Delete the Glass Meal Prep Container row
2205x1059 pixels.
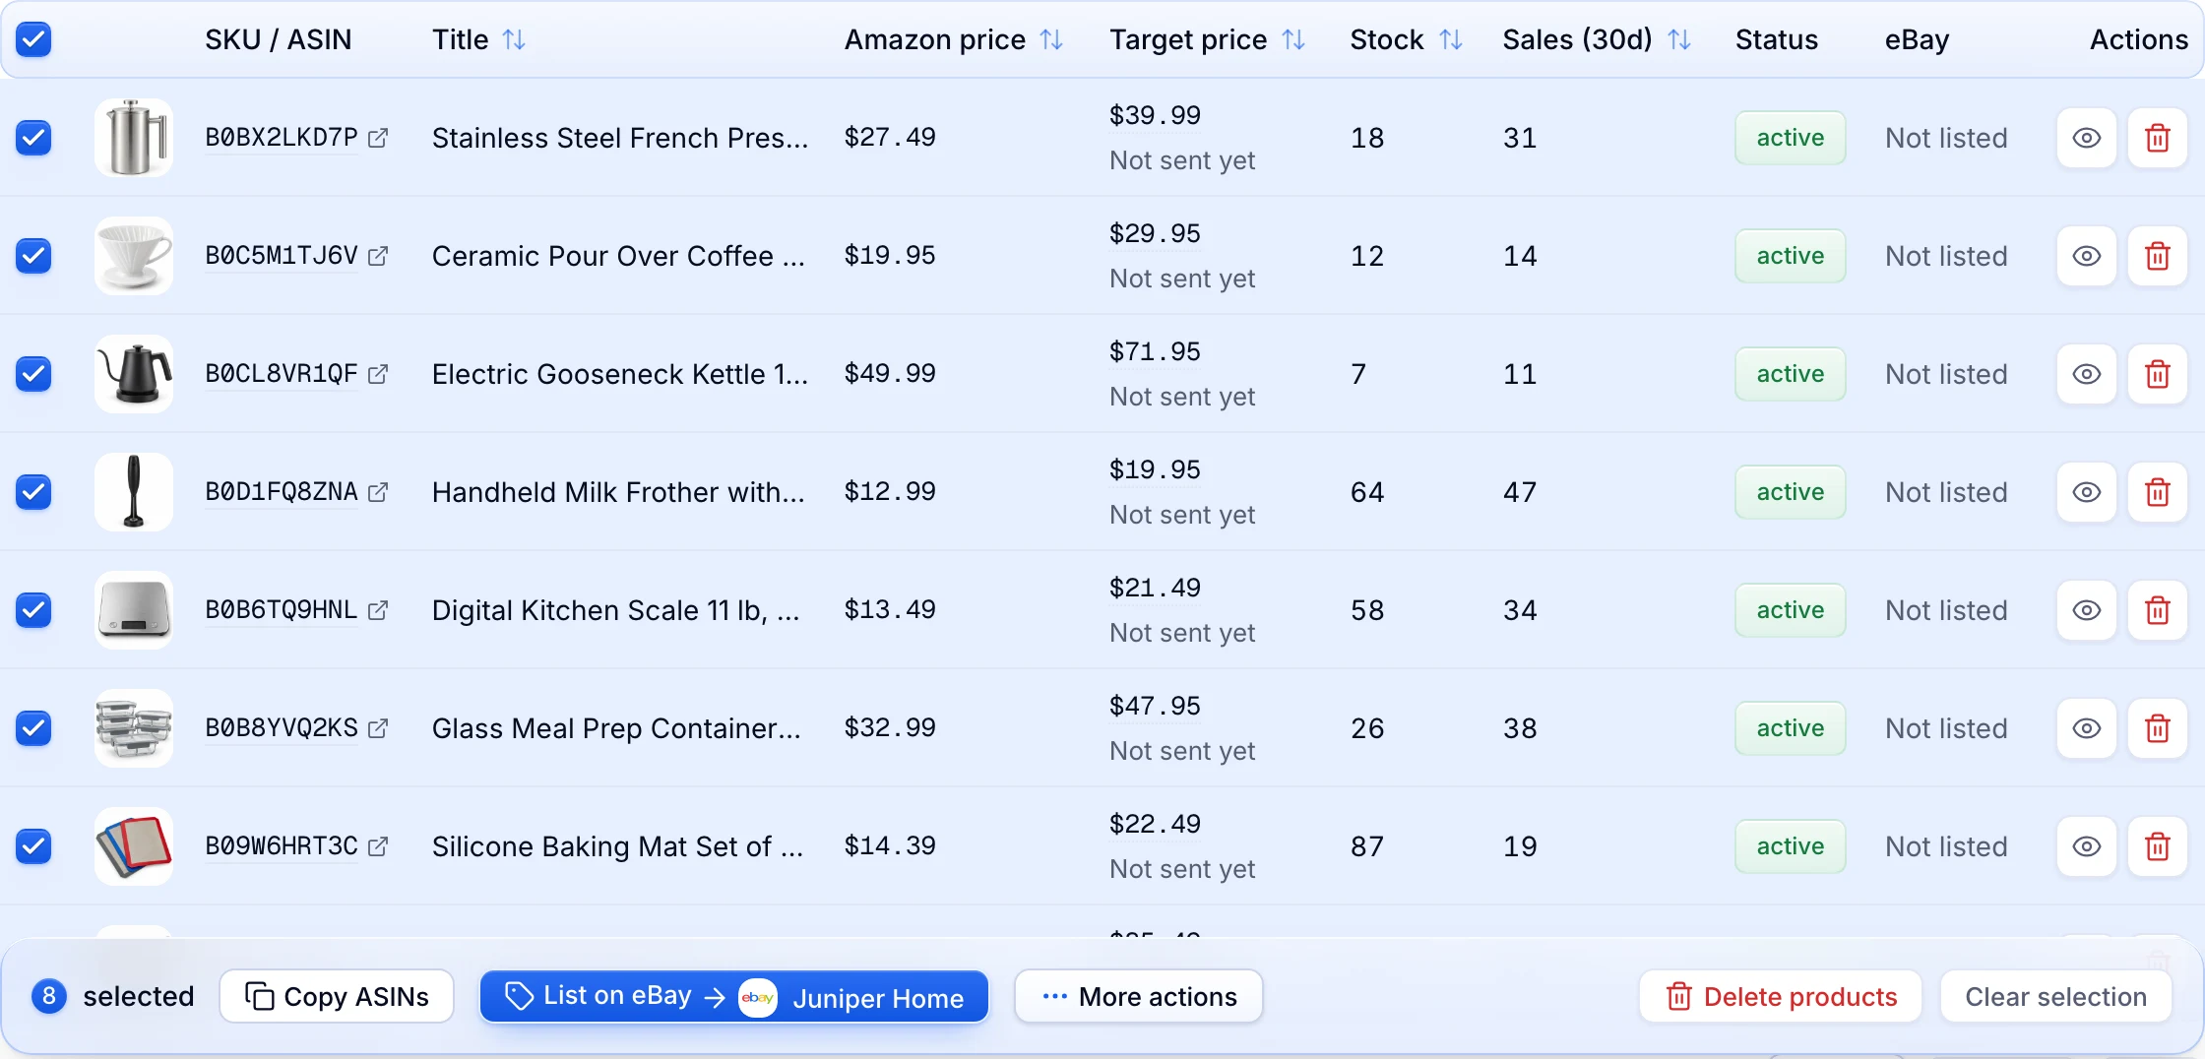point(2157,728)
